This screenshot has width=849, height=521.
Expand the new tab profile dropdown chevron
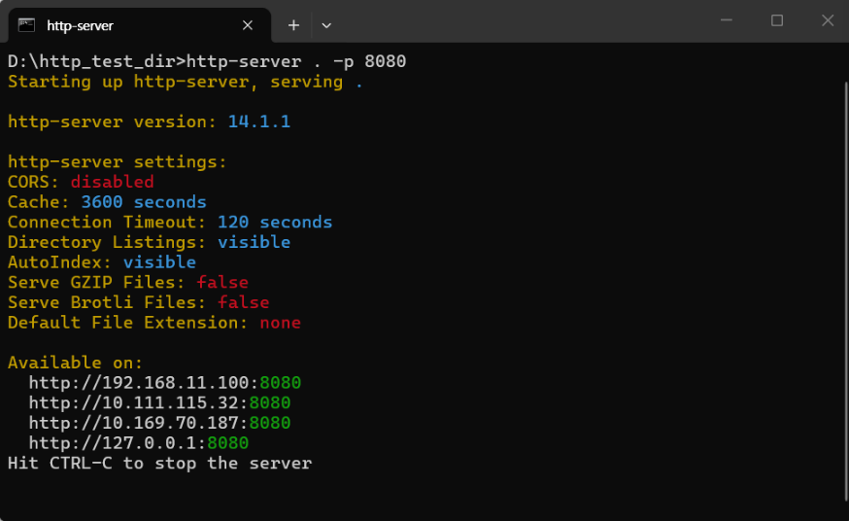[x=326, y=24]
